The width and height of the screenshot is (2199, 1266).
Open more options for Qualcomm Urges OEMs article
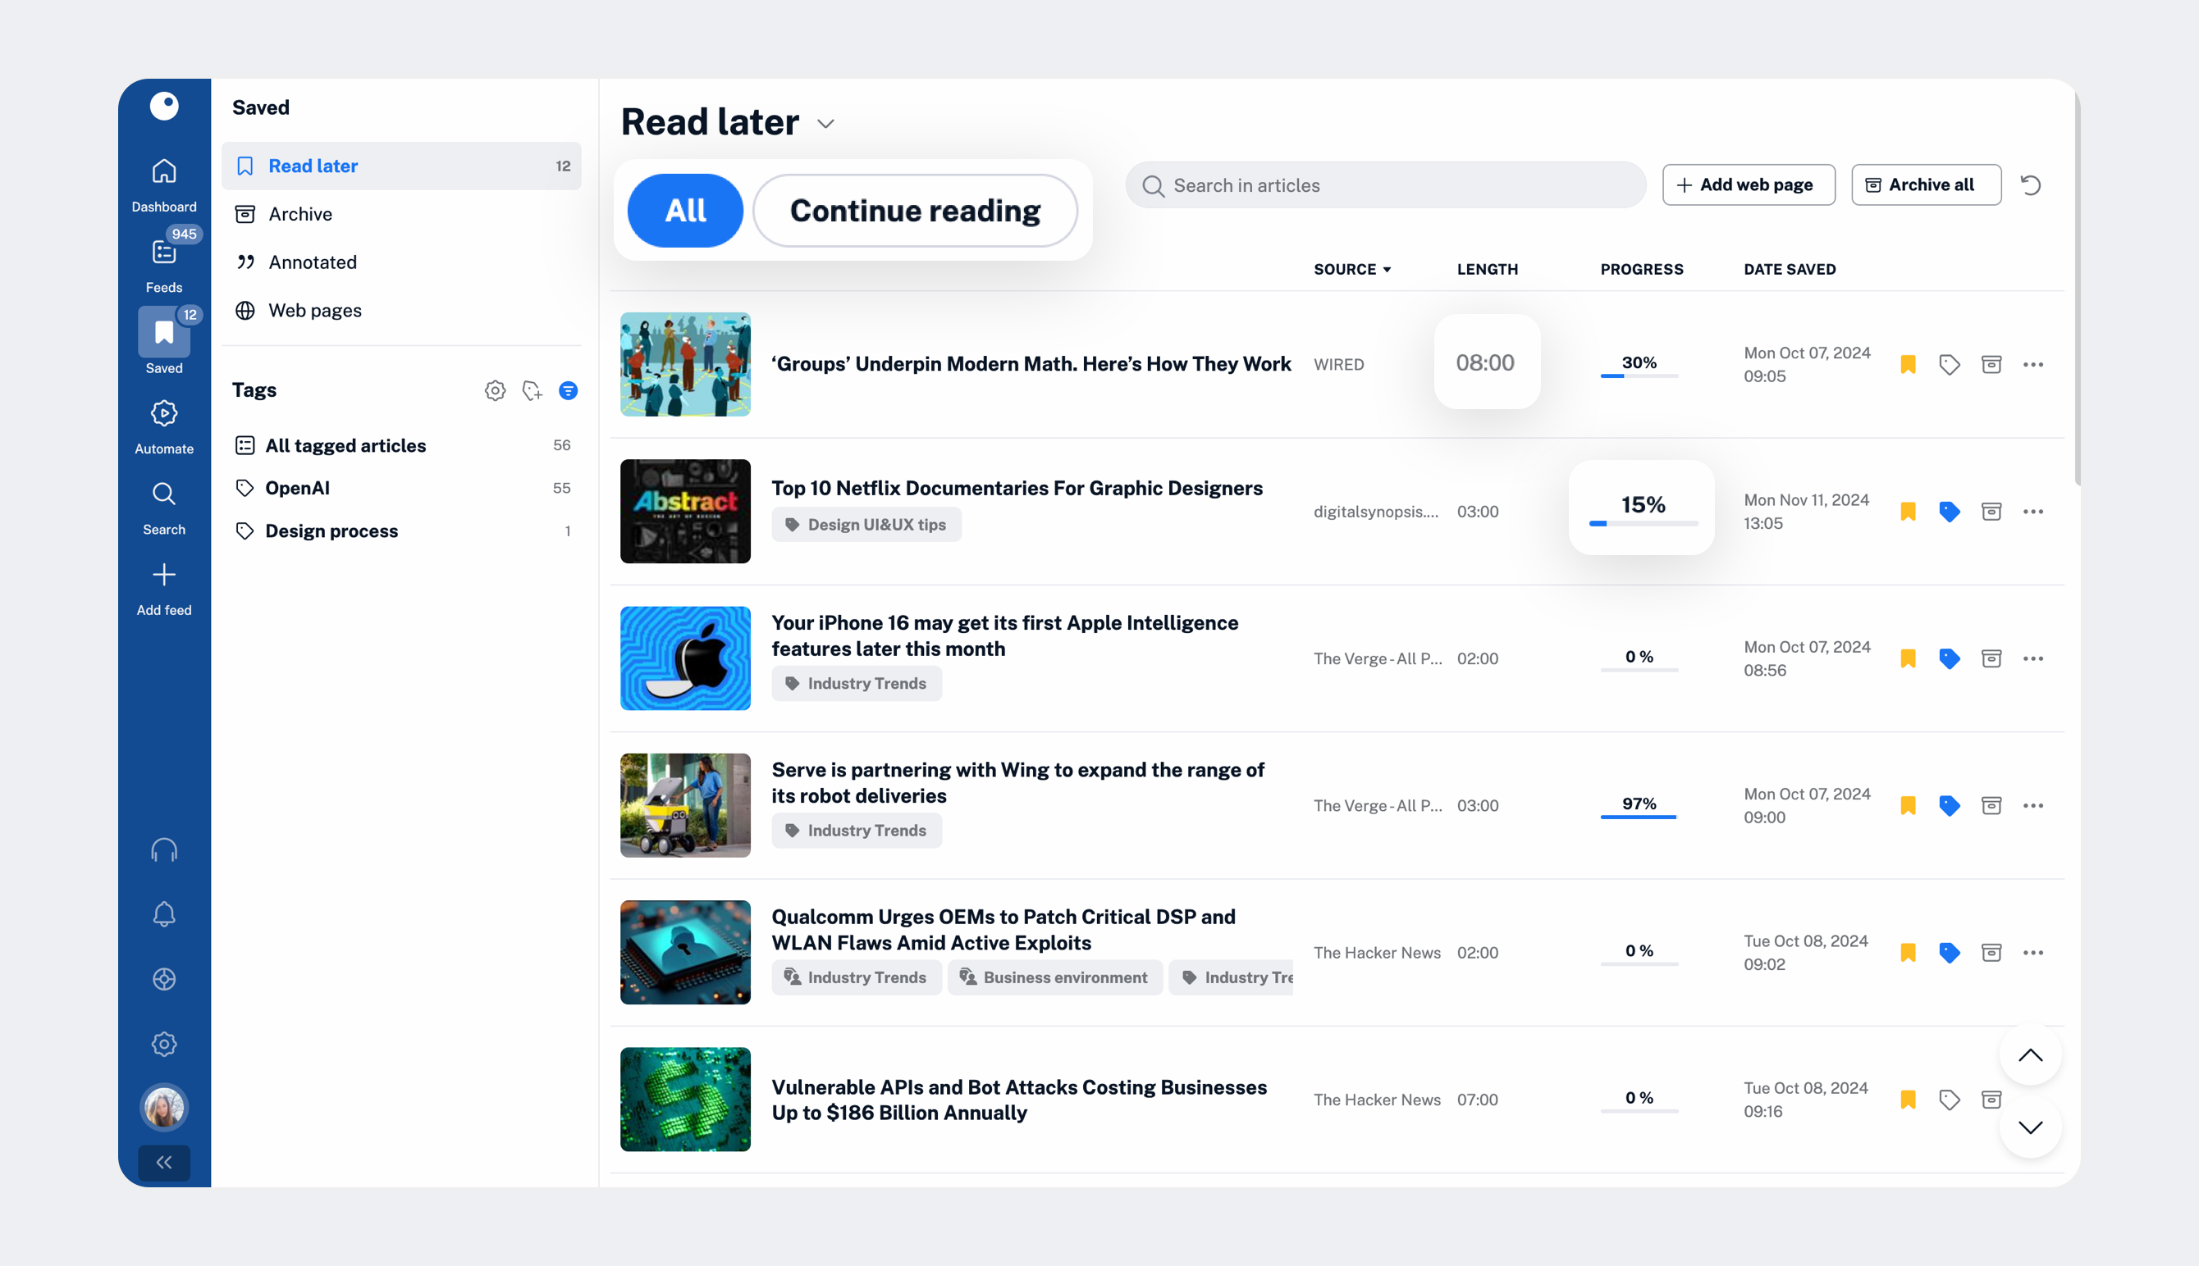pyautogui.click(x=2033, y=952)
